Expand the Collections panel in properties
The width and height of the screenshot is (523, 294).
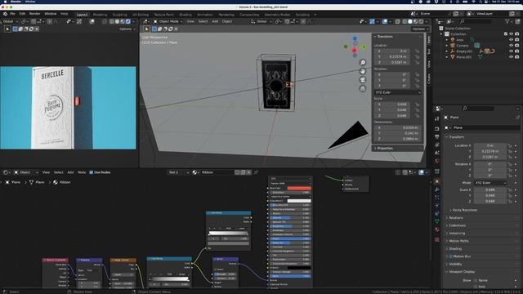[457, 225]
